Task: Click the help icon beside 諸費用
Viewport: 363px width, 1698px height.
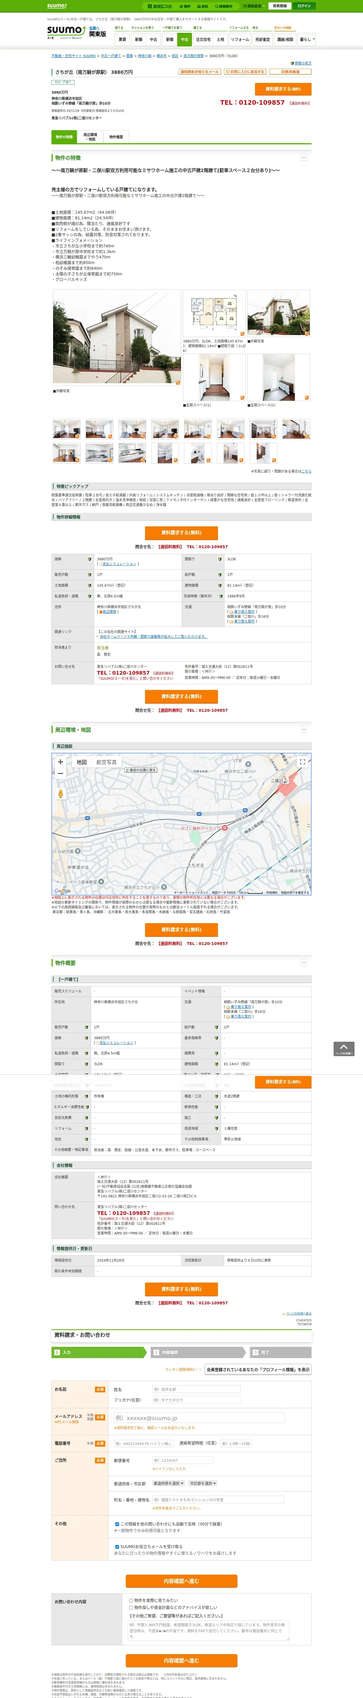Action: point(215,1053)
